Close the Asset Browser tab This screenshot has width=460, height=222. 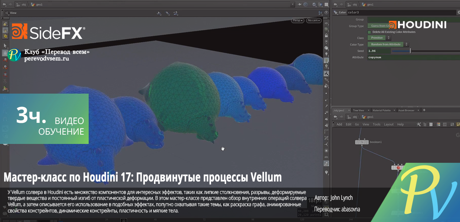pos(418,110)
